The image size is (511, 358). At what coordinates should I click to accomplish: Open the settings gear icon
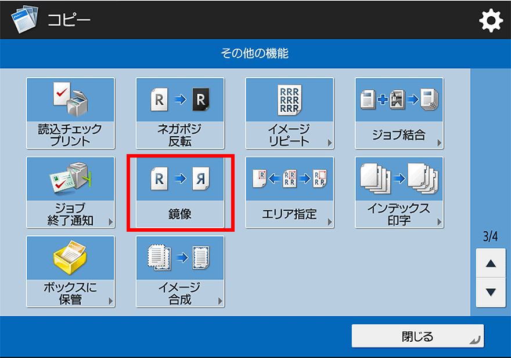pyautogui.click(x=490, y=21)
